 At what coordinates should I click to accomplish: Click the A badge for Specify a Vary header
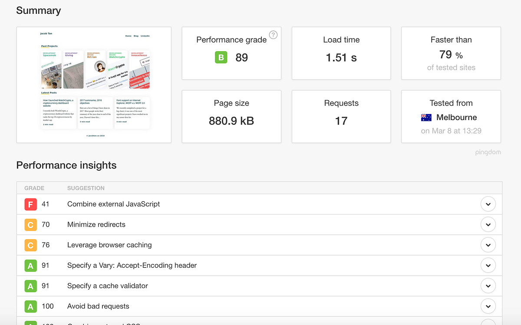30,265
